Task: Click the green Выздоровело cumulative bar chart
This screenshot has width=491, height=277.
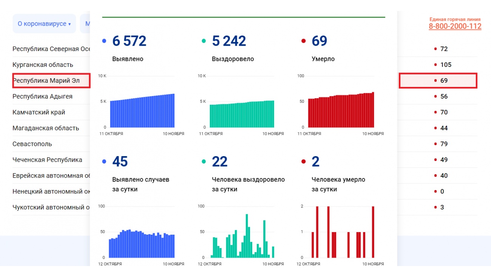Action: [242, 114]
